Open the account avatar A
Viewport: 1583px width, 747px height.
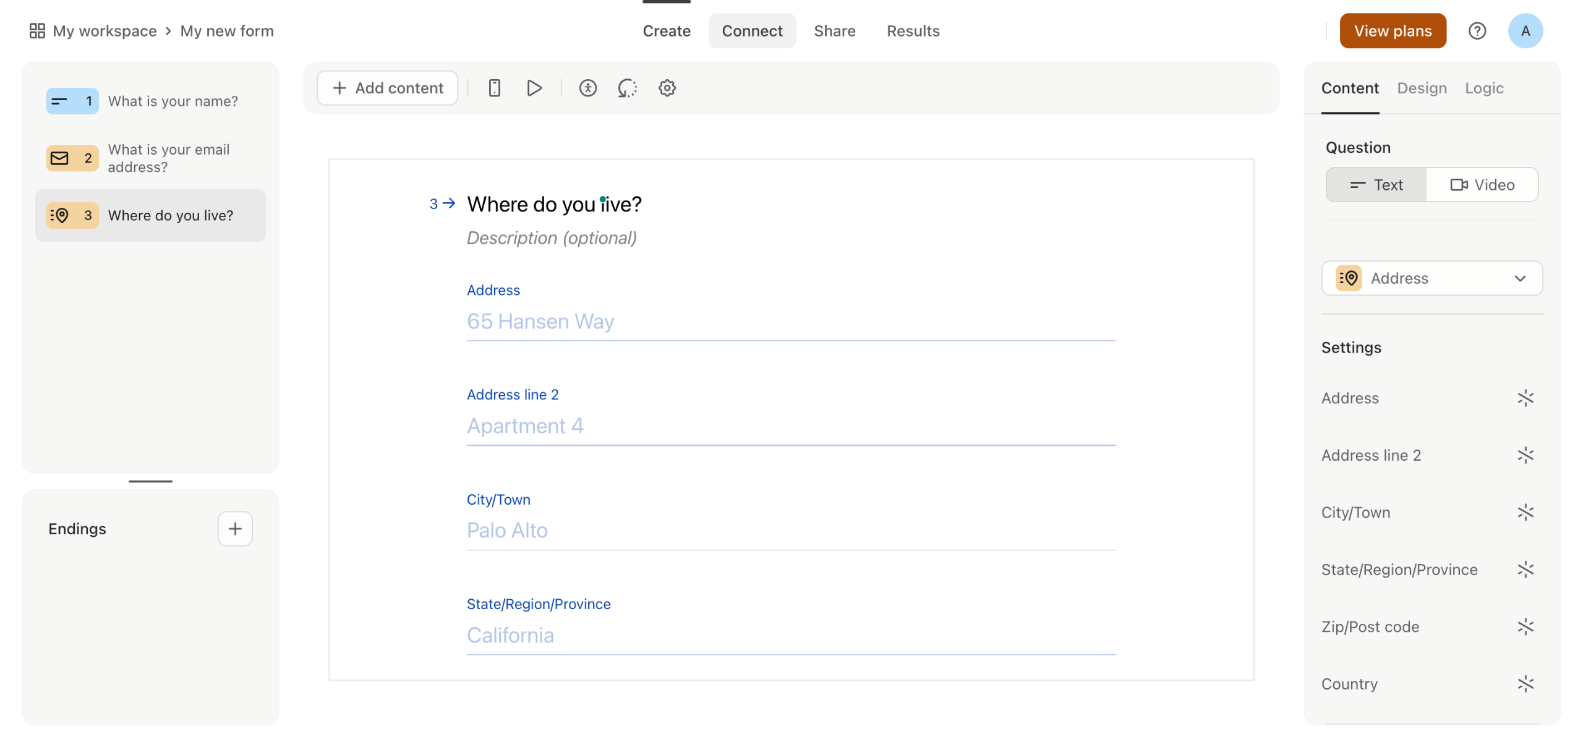tap(1525, 31)
